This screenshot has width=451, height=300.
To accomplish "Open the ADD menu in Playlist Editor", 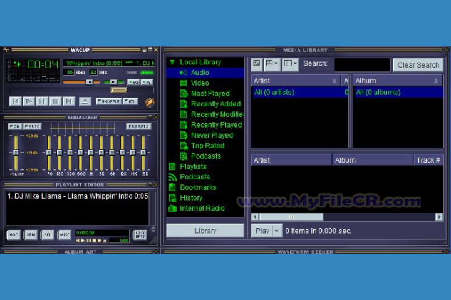I will point(14,235).
